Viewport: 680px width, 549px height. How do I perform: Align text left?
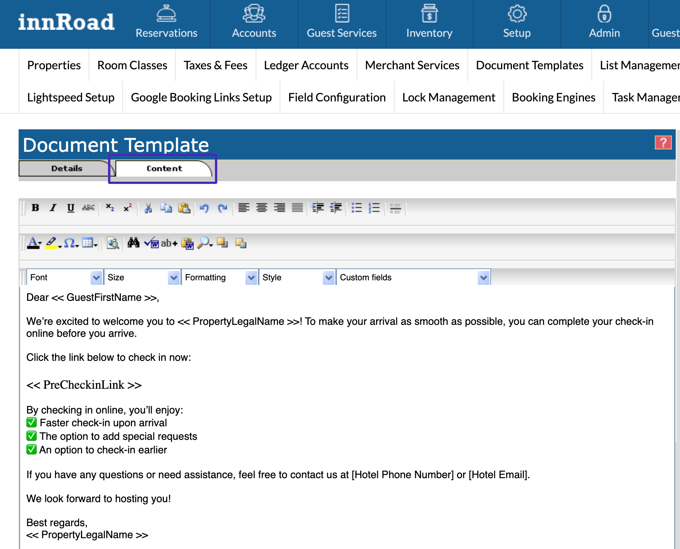click(x=244, y=208)
